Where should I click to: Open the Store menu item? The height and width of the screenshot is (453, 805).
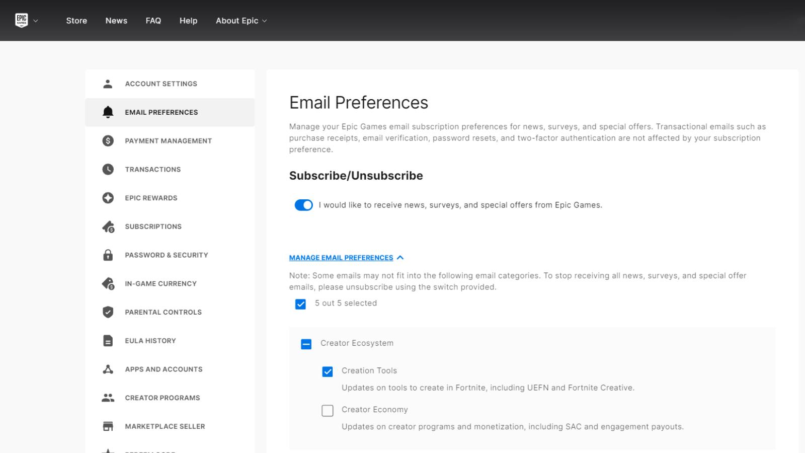pyautogui.click(x=76, y=21)
